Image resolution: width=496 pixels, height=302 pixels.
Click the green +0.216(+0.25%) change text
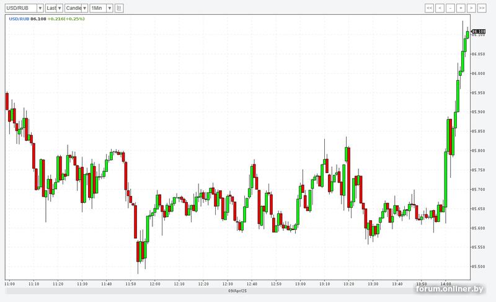tap(66, 19)
